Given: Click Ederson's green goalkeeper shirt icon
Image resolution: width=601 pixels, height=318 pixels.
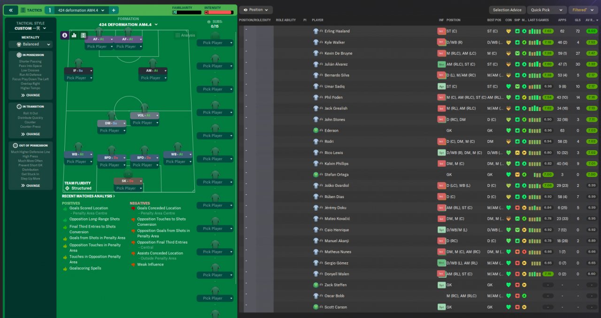Looking at the screenshot, I should [316, 131].
